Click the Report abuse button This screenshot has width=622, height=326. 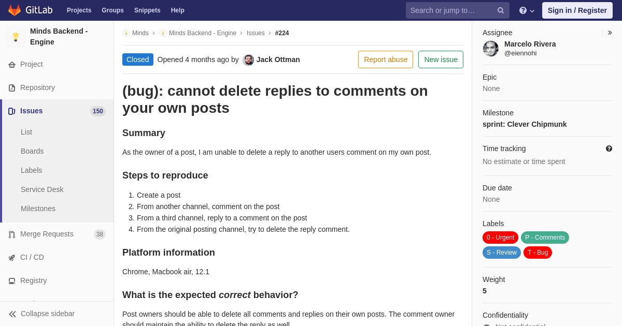[386, 60]
